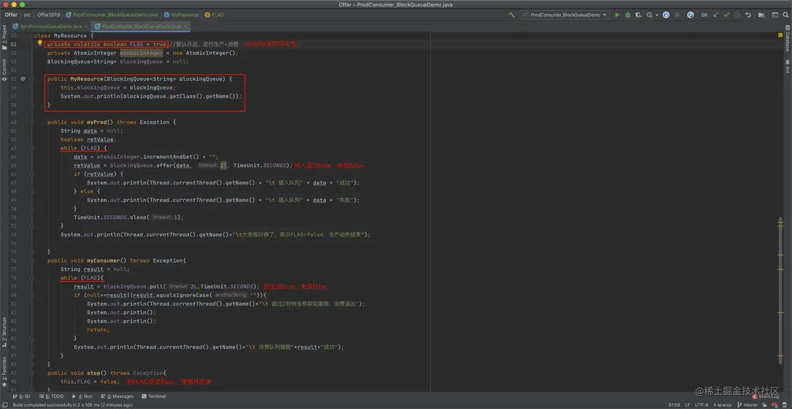Place cursor on 'atomicInteger' field on line 52
This screenshot has width=792, height=409.
tap(141, 53)
